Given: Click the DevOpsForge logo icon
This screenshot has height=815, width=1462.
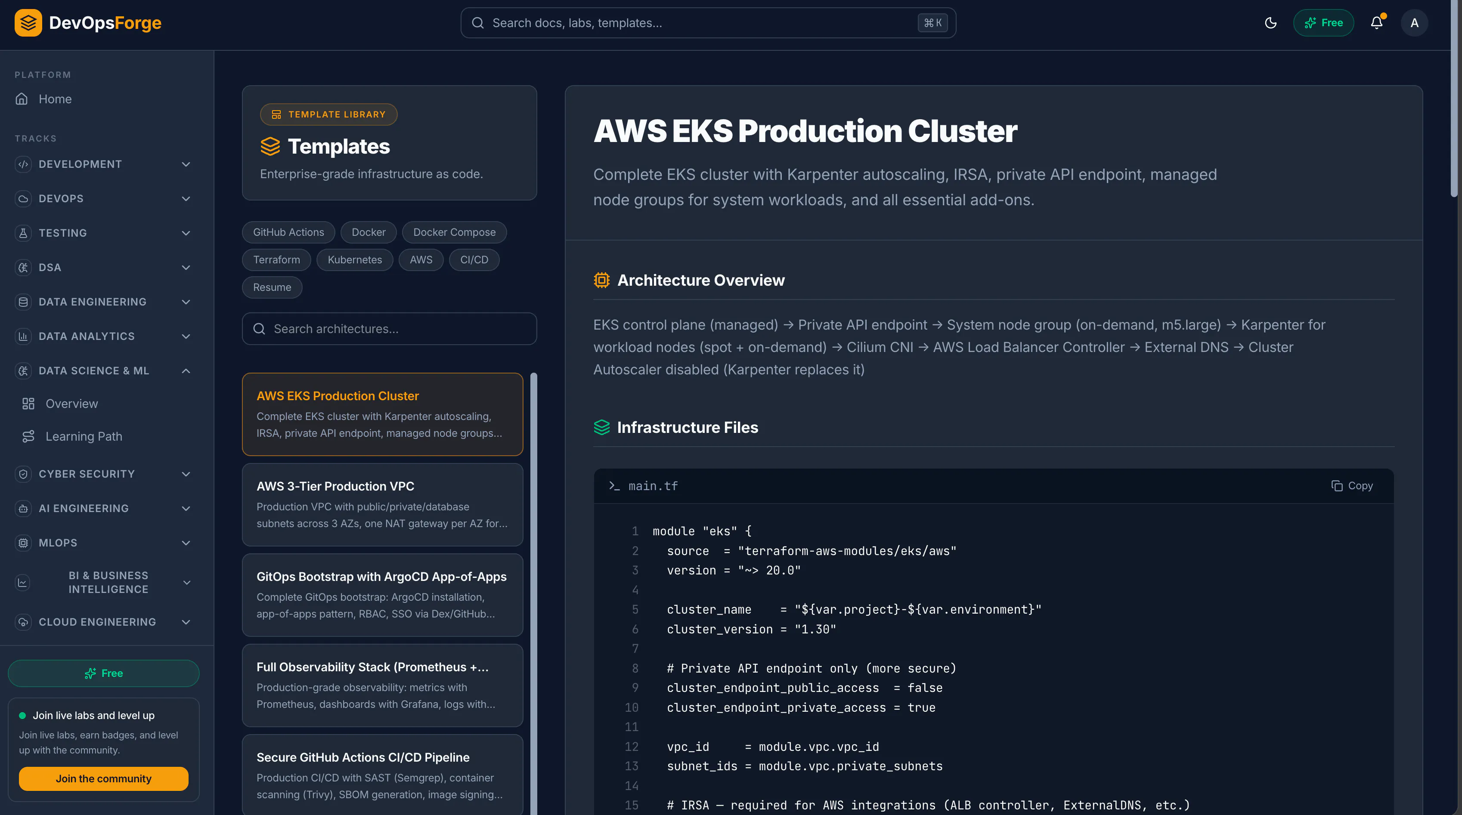Looking at the screenshot, I should pos(28,23).
